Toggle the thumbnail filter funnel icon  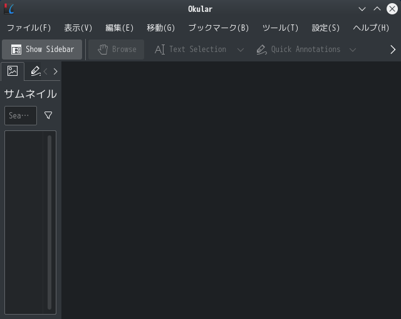(x=48, y=115)
